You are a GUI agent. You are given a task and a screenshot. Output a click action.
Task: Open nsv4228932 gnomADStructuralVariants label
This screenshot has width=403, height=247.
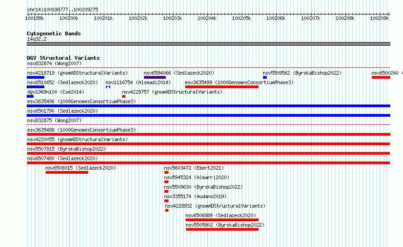tap(215, 206)
